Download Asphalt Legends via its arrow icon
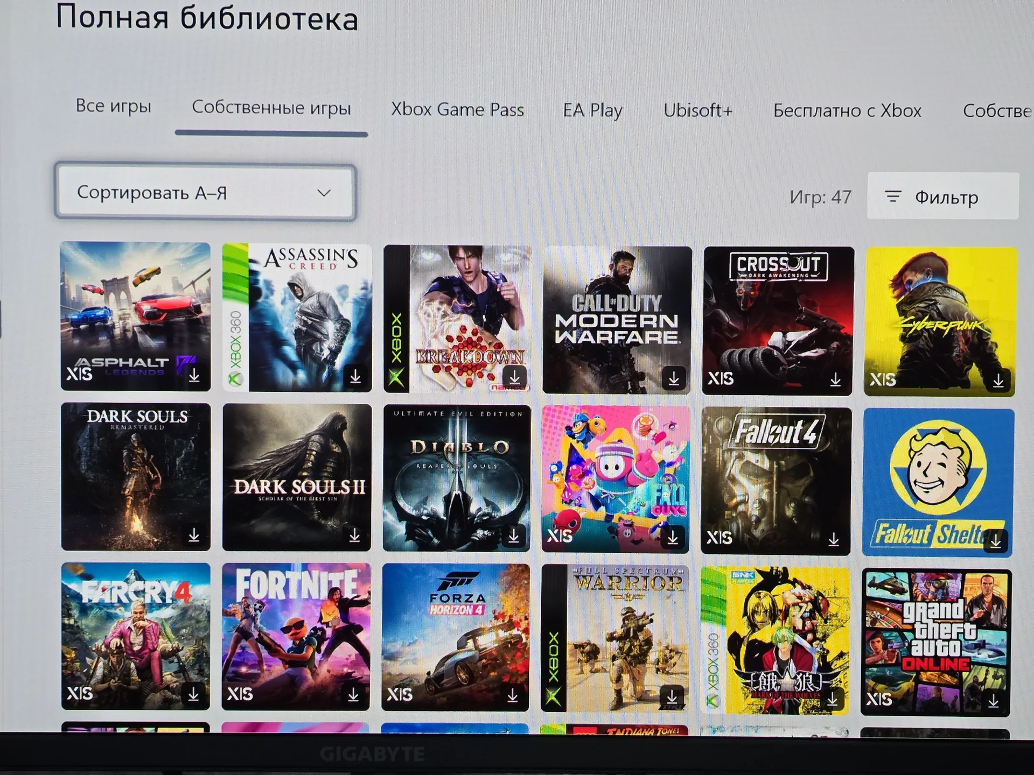The height and width of the screenshot is (775, 1034). point(194,375)
